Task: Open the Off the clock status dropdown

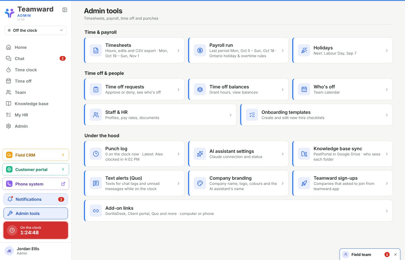Action: (x=36, y=30)
